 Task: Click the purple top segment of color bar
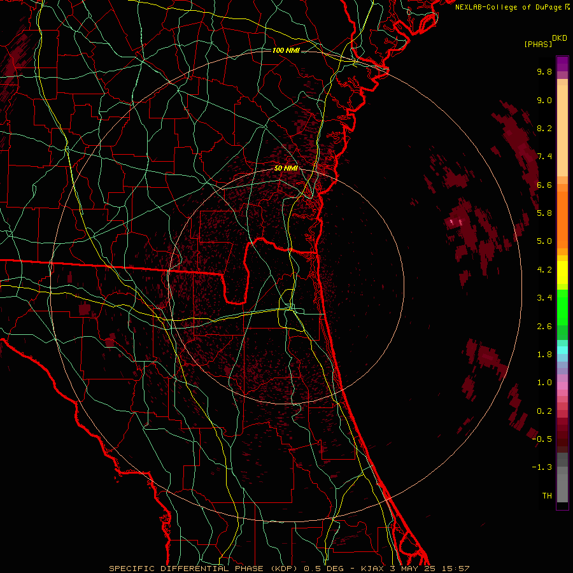pyautogui.click(x=562, y=64)
